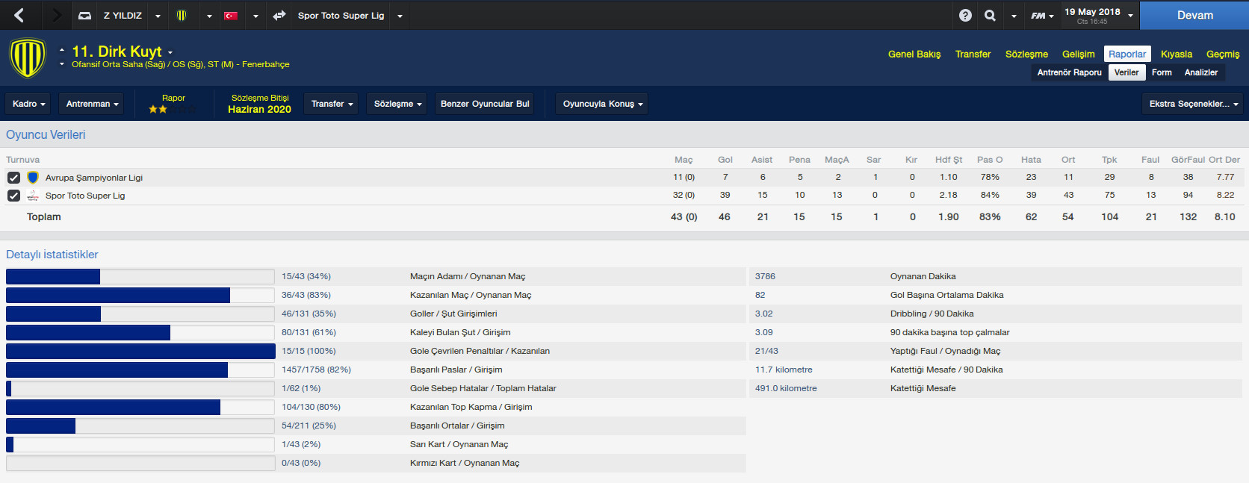Click Benzer Oyuncular Bul button
The height and width of the screenshot is (483, 1249).
485,104
